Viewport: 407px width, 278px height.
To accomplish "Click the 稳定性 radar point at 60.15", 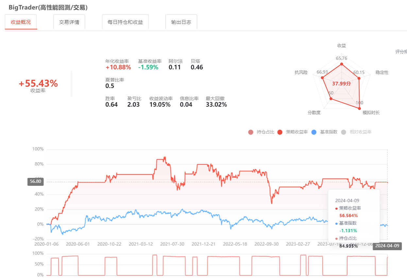I will (359, 78).
